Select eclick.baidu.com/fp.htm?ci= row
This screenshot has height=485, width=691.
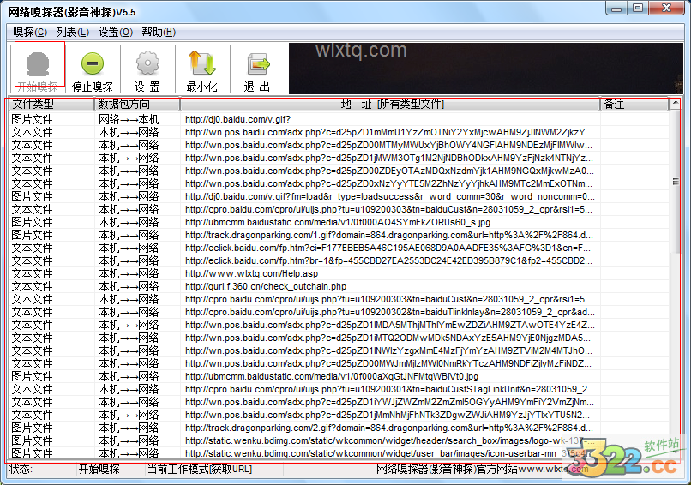339,248
